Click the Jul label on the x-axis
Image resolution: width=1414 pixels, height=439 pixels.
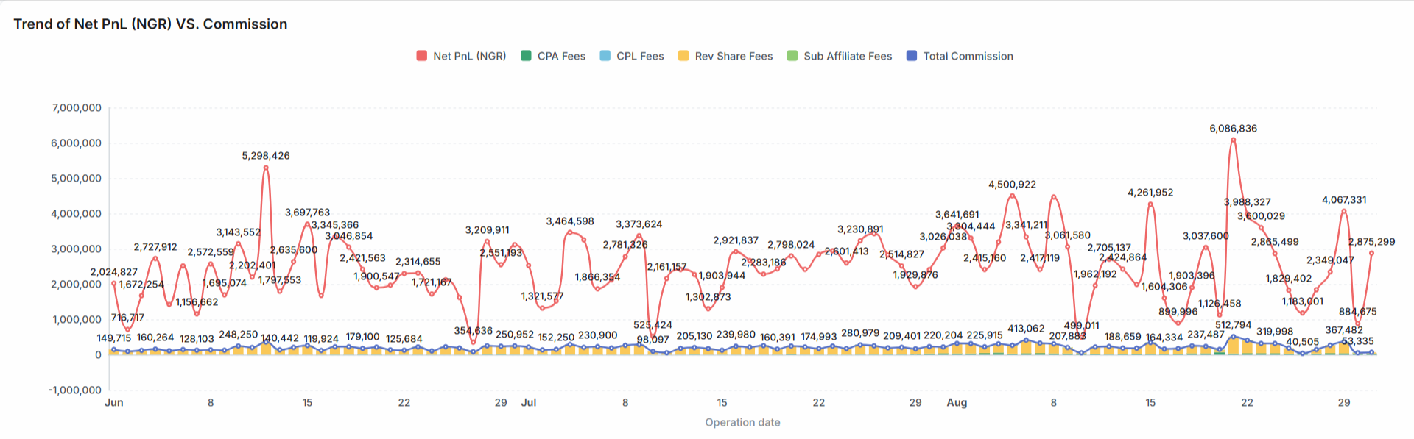(x=528, y=403)
